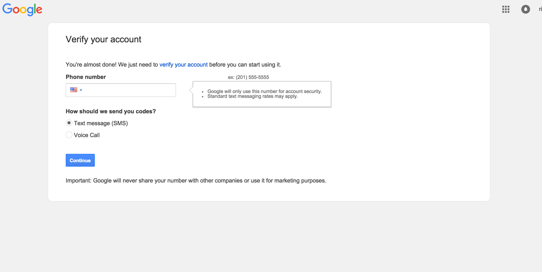
Task: Follow the verify your account link
Action: click(183, 65)
